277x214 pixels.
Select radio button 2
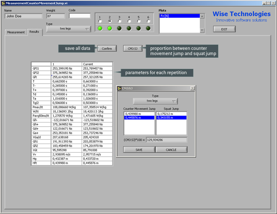(110, 21)
